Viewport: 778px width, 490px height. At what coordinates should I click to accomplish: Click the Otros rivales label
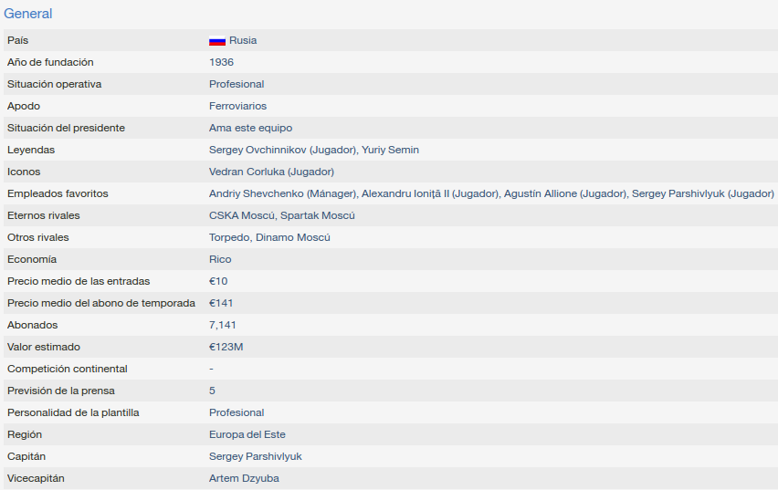(x=37, y=237)
